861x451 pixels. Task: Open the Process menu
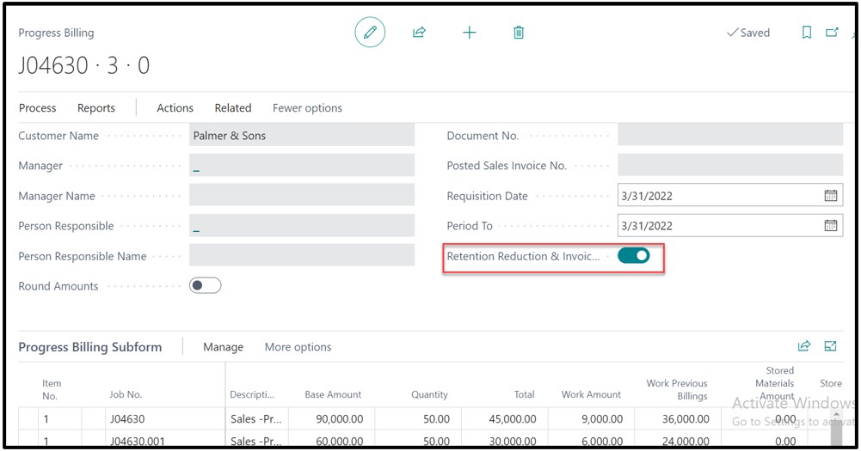tap(38, 108)
